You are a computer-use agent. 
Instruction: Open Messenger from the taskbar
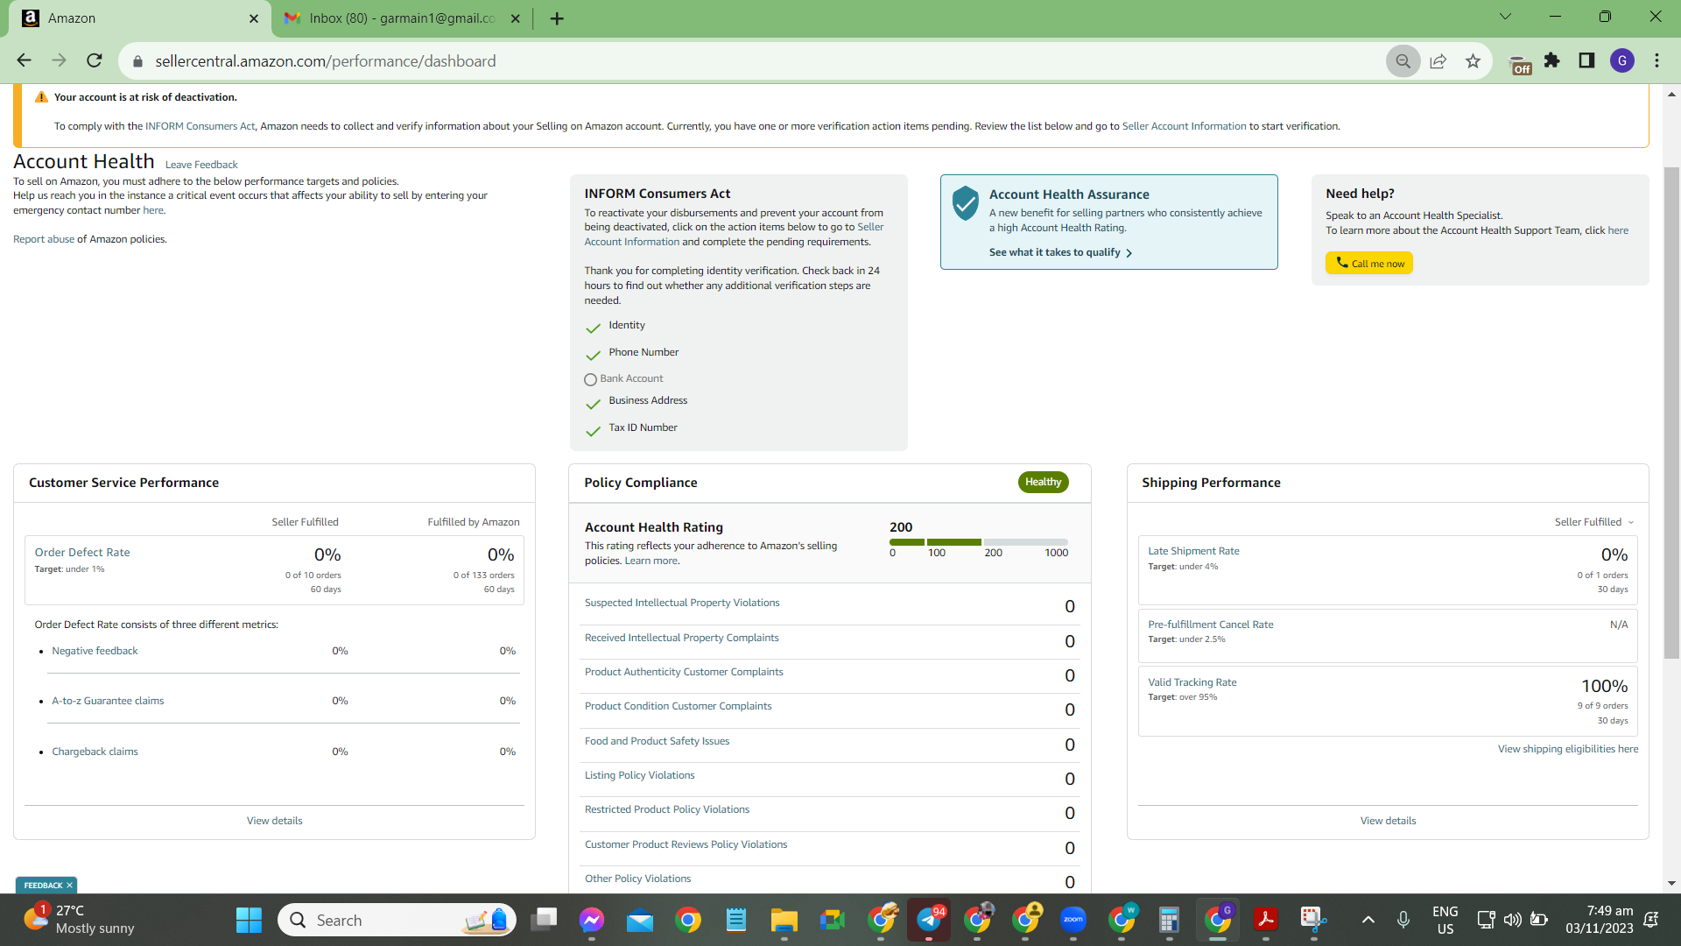click(592, 920)
